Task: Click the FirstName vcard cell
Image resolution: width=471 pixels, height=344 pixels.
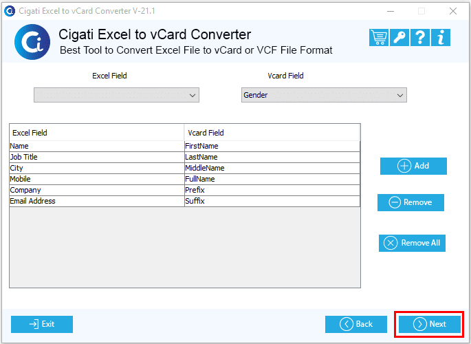Action: [x=272, y=146]
